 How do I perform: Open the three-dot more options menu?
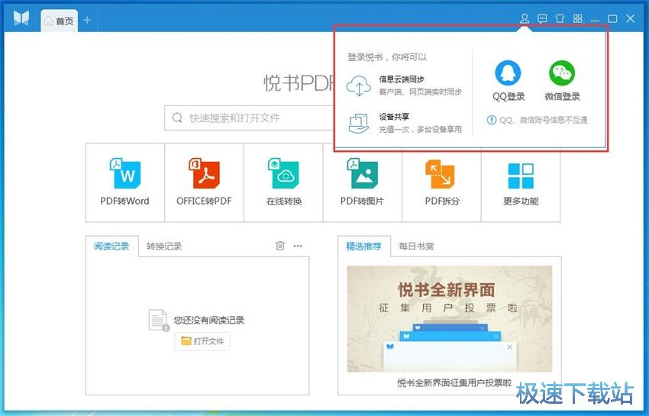pos(298,246)
